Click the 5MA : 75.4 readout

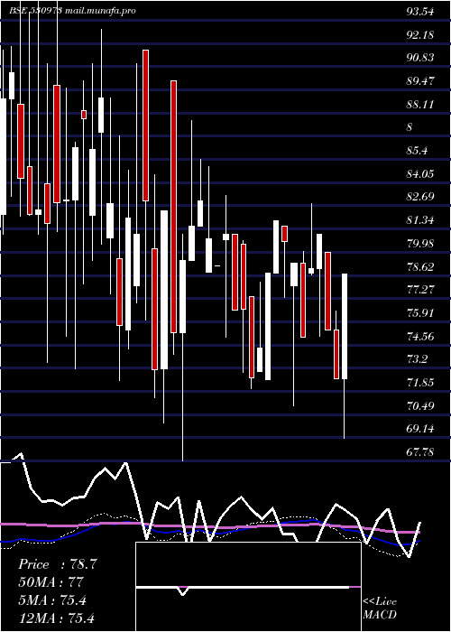[x=52, y=600]
